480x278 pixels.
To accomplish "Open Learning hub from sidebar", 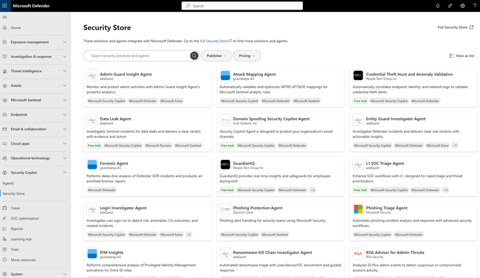I will click(x=21, y=239).
